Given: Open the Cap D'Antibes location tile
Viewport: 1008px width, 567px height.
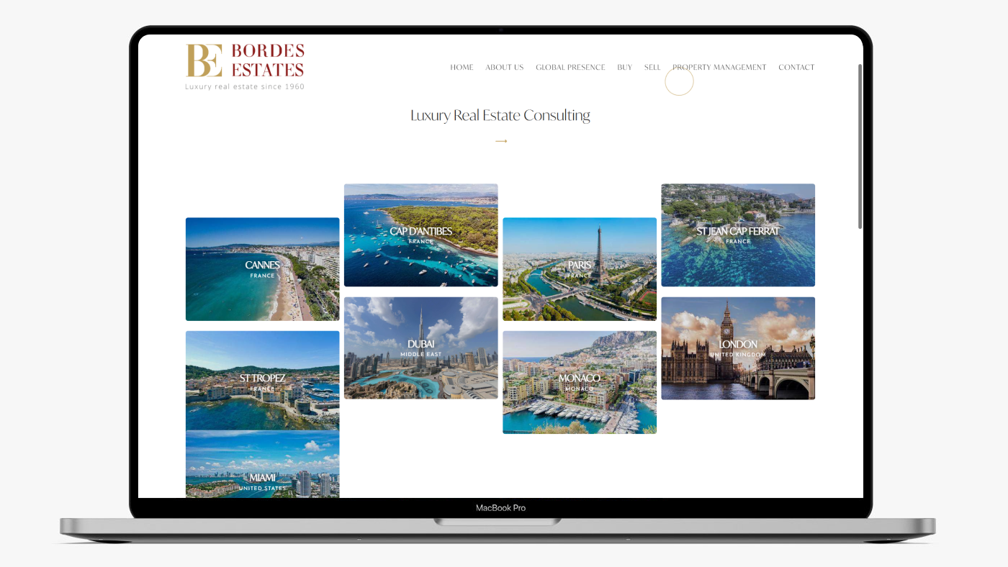Looking at the screenshot, I should (x=420, y=235).
